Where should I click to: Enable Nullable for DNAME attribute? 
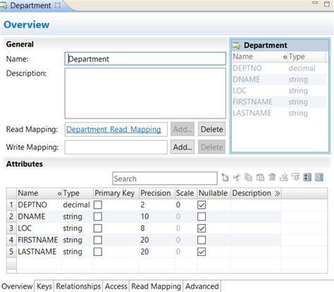(x=202, y=217)
